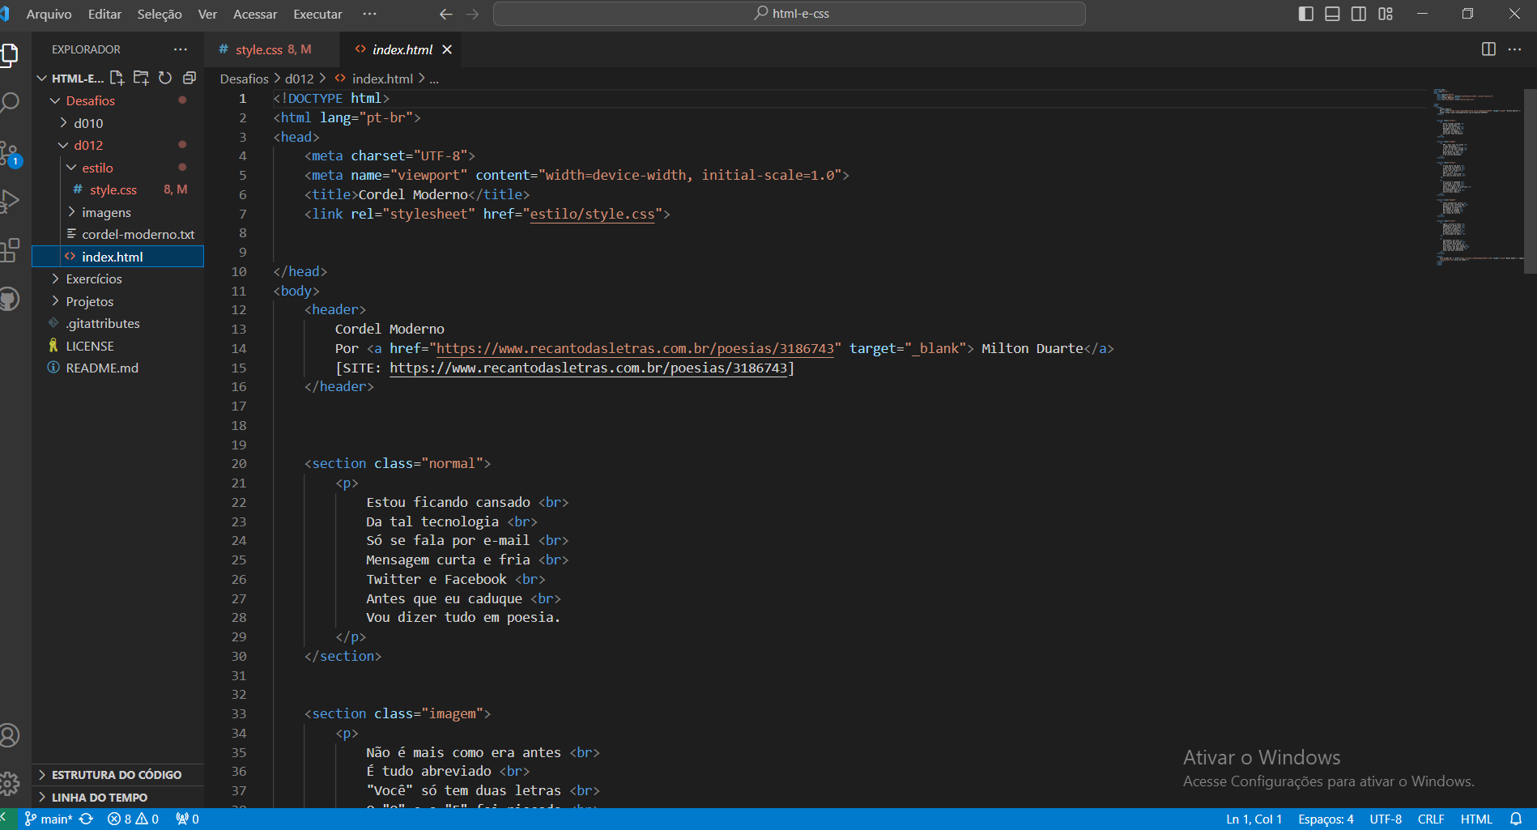Collapse all folders in the Explorer
This screenshot has width=1537, height=830.
pyautogui.click(x=189, y=77)
